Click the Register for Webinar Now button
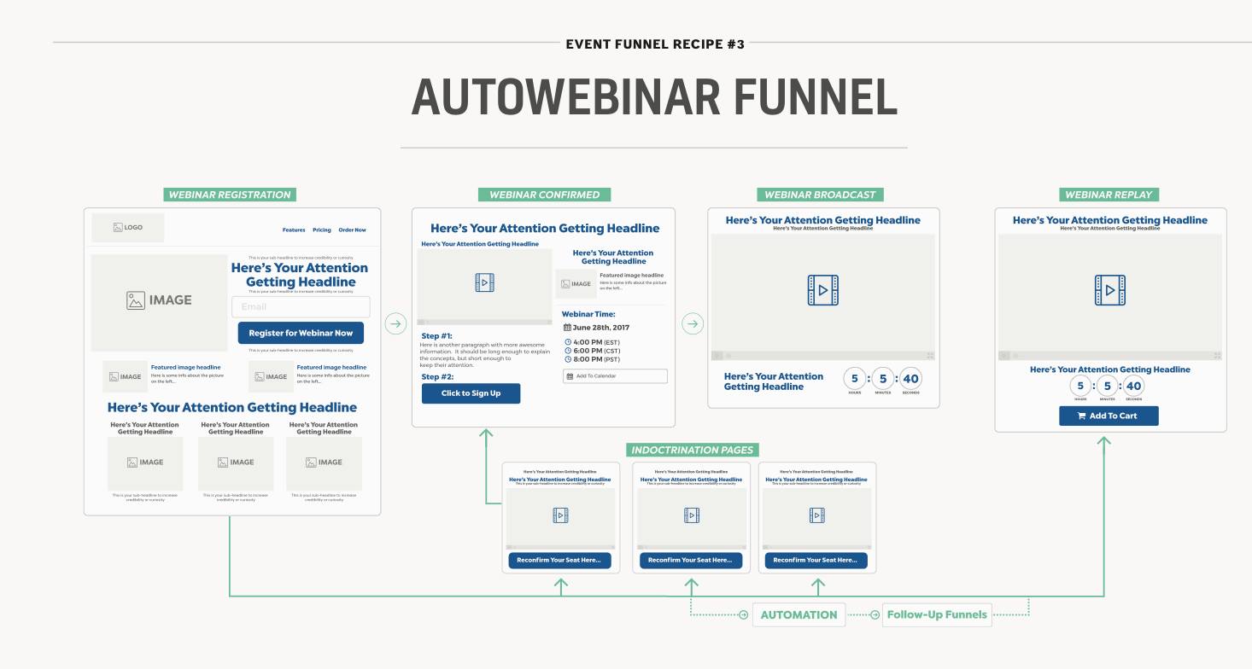Image resolution: width=1252 pixels, height=669 pixels. 301,333
